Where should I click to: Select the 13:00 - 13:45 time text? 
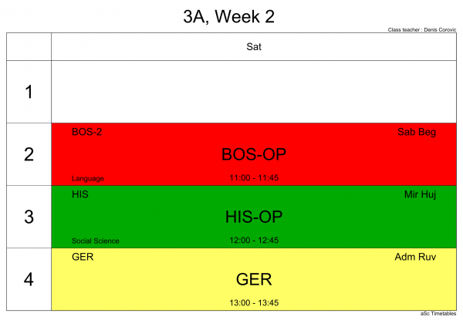254,303
